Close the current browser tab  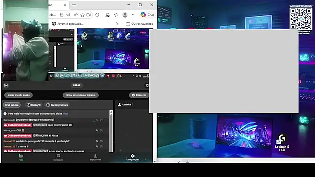pyautogui.click(x=65, y=5)
